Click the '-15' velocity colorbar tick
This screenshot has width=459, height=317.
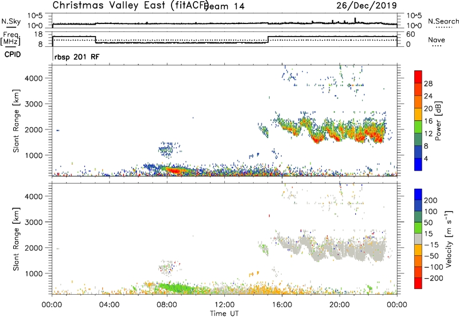click(431, 244)
